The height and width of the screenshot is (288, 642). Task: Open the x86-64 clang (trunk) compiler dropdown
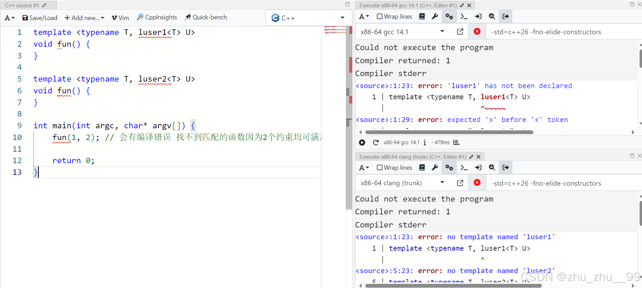pyautogui.click(x=403, y=183)
